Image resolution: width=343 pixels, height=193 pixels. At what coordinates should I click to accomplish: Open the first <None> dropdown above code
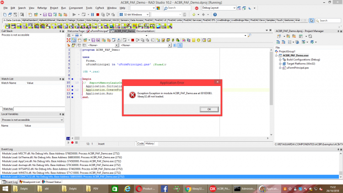click(116, 45)
